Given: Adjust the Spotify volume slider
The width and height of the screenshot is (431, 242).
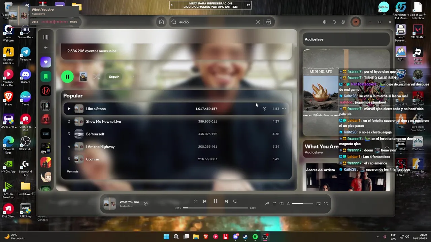Looking at the screenshot, I should point(303,204).
